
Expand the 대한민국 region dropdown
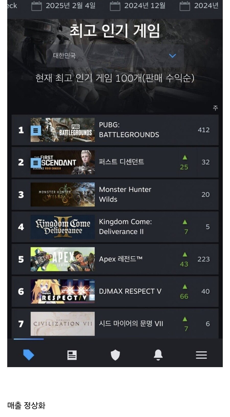click(115, 56)
